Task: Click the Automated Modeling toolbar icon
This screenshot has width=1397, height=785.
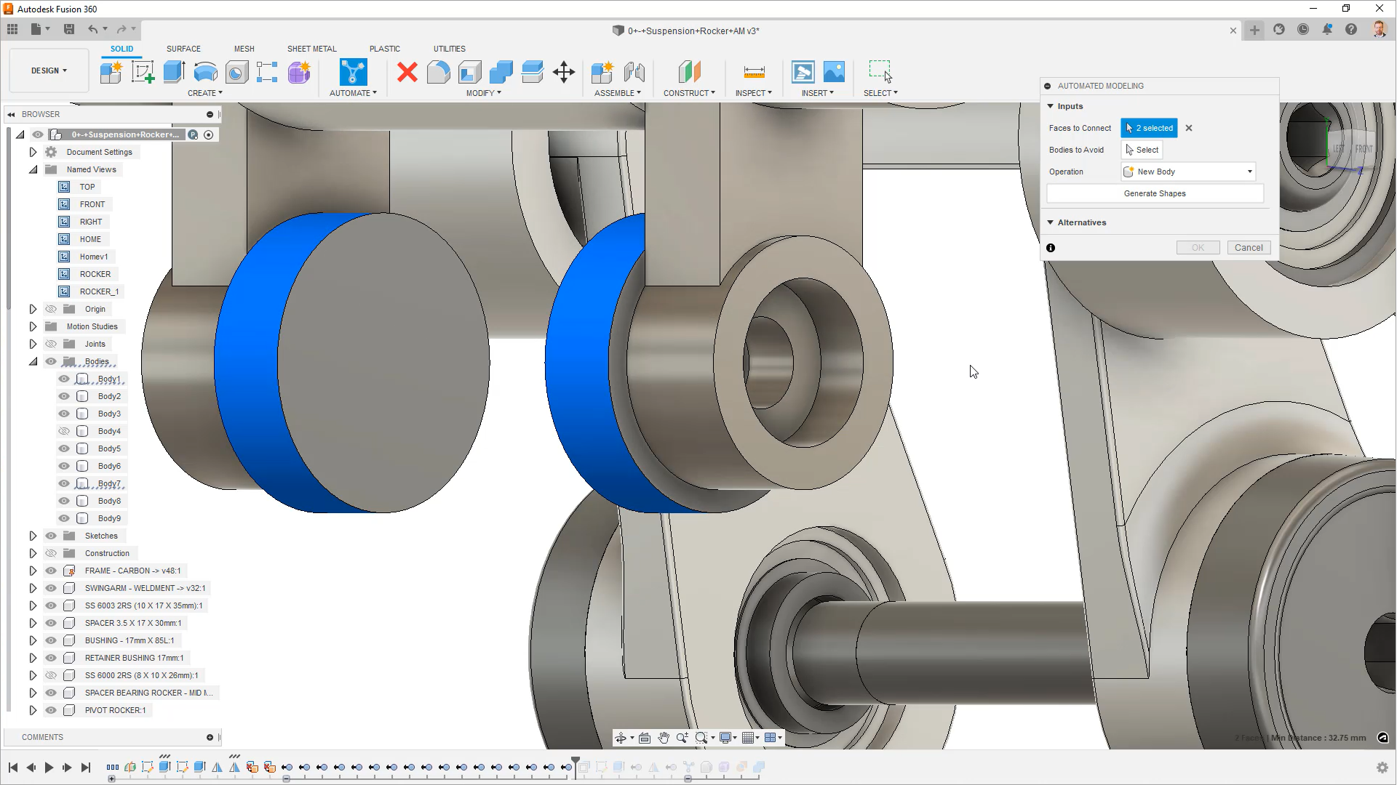Action: 353,72
